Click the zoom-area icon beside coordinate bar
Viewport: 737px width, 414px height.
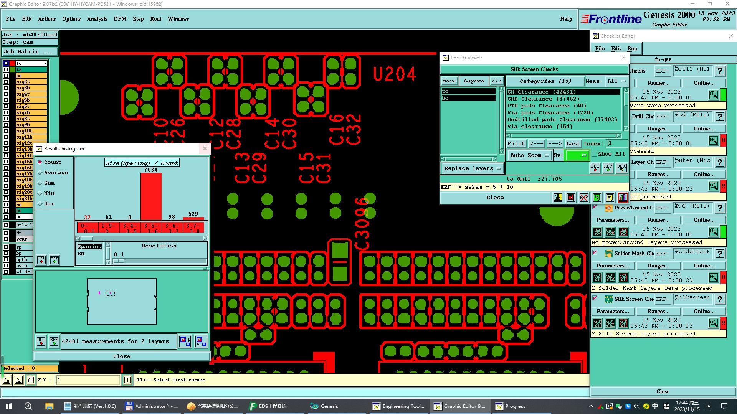coord(7,380)
